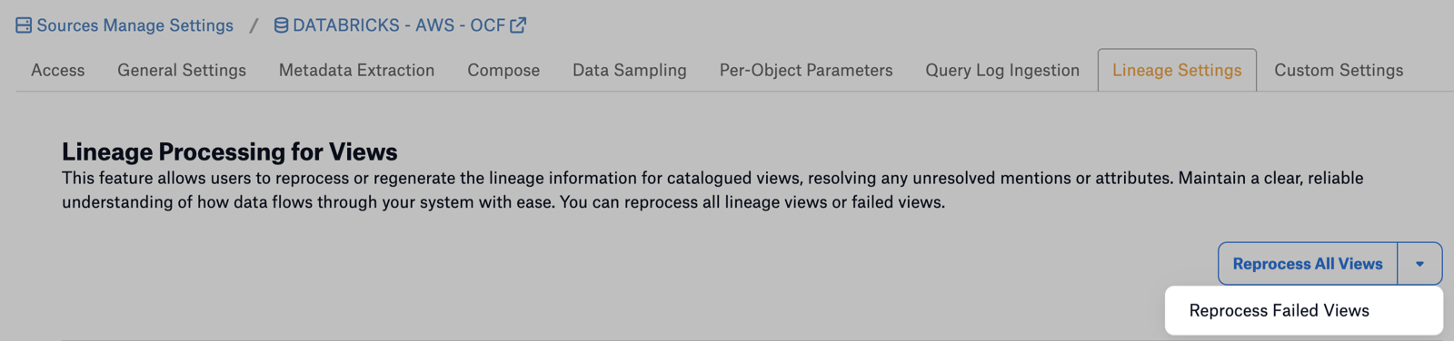Image resolution: width=1454 pixels, height=341 pixels.
Task: Go to the Custom Settings tab
Action: click(1339, 70)
